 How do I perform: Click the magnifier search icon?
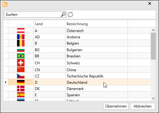coord(63,14)
